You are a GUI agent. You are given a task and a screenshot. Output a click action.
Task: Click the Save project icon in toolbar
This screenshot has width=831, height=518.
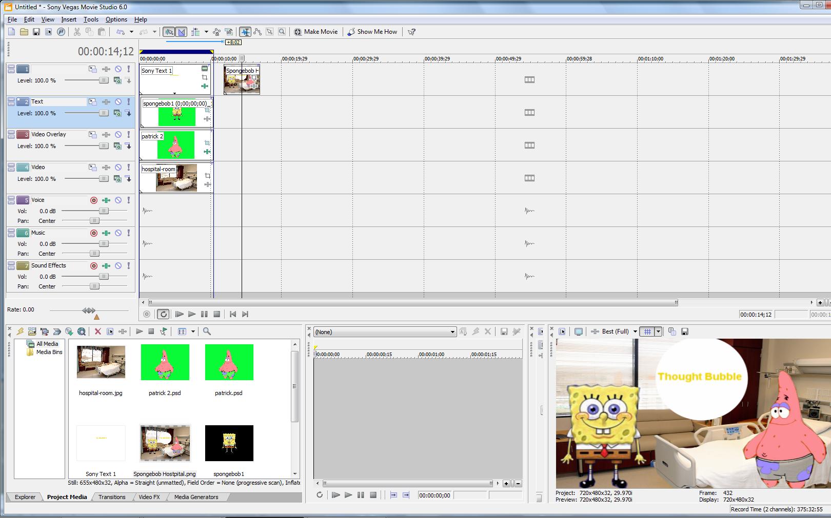36,32
